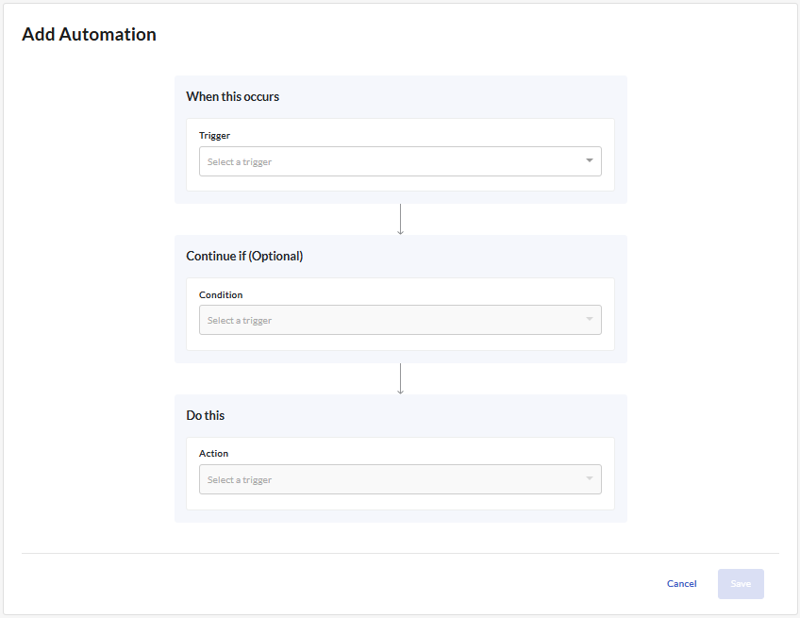Screen dimensions: 800x618
Task: Open the Trigger dropdown field
Action: (400, 161)
